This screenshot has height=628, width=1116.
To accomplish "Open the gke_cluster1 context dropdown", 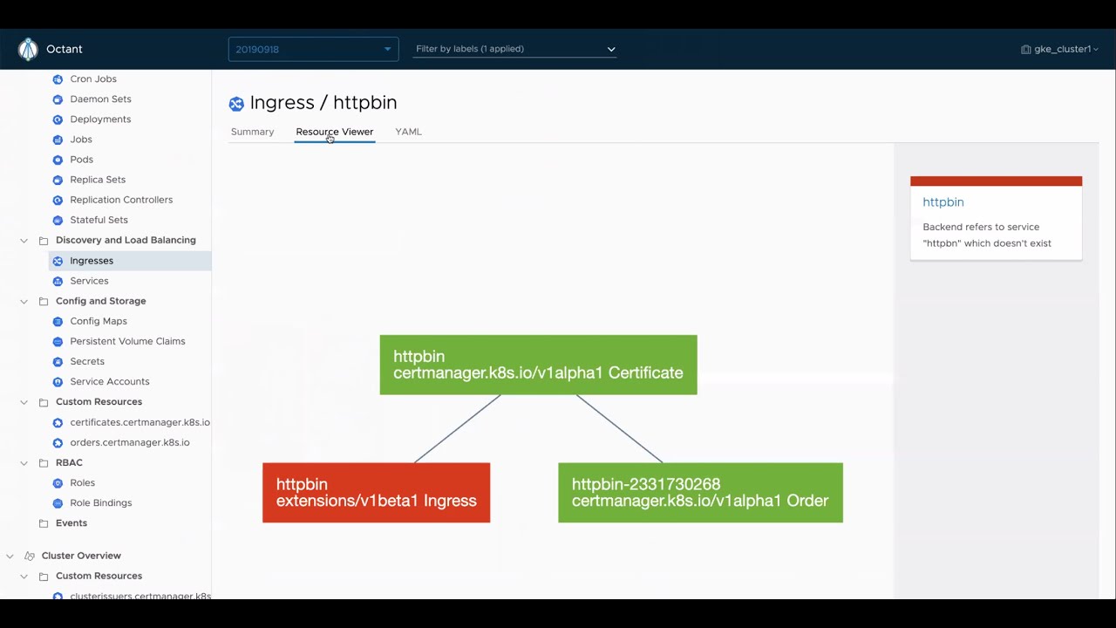I will point(1059,49).
